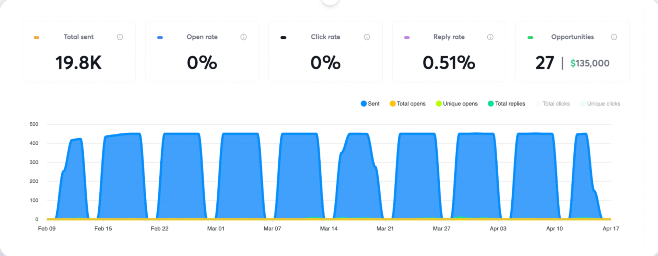Click the Open rate info icon
The image size is (658, 256).
tap(244, 37)
